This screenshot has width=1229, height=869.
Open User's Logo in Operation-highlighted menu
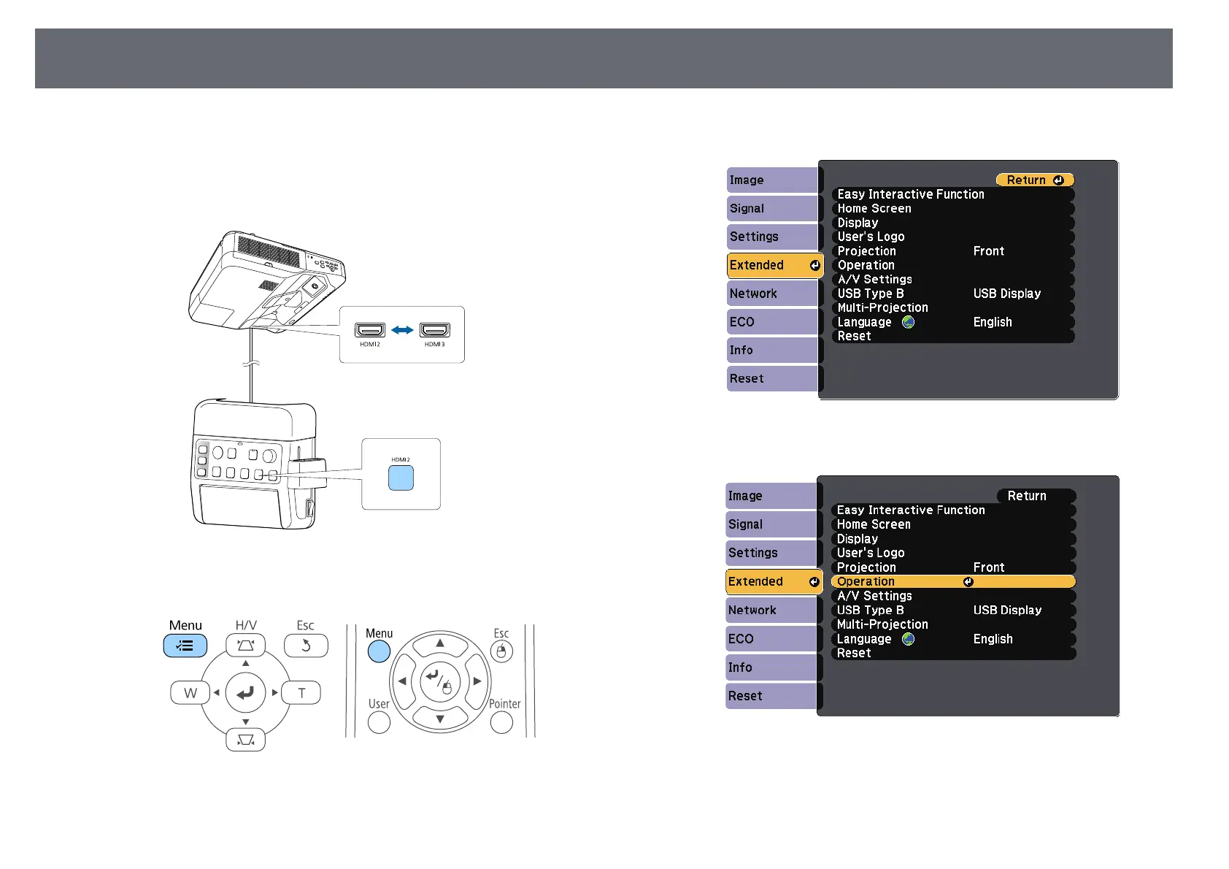954,554
